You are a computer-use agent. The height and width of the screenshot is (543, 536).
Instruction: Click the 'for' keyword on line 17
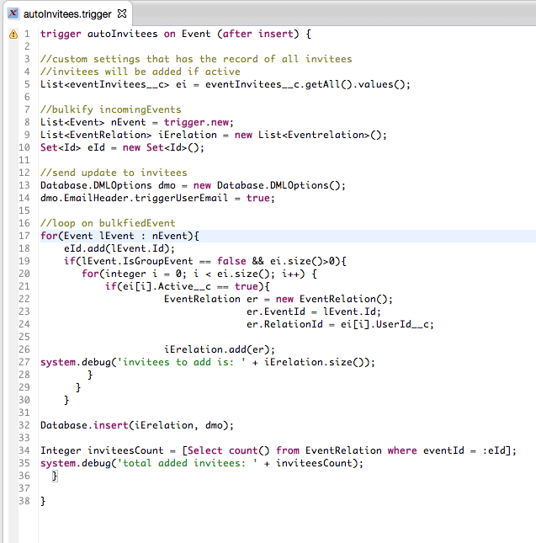point(49,236)
